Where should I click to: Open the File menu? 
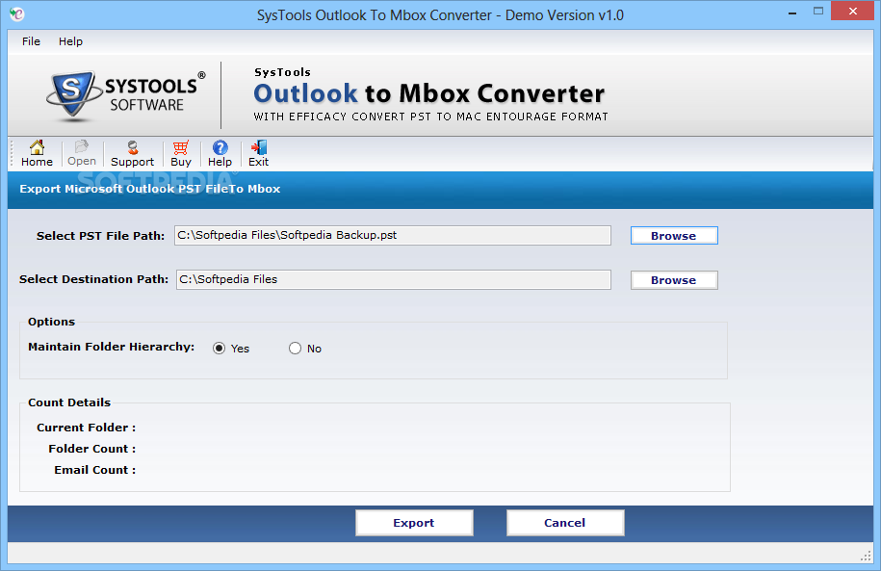coord(31,41)
